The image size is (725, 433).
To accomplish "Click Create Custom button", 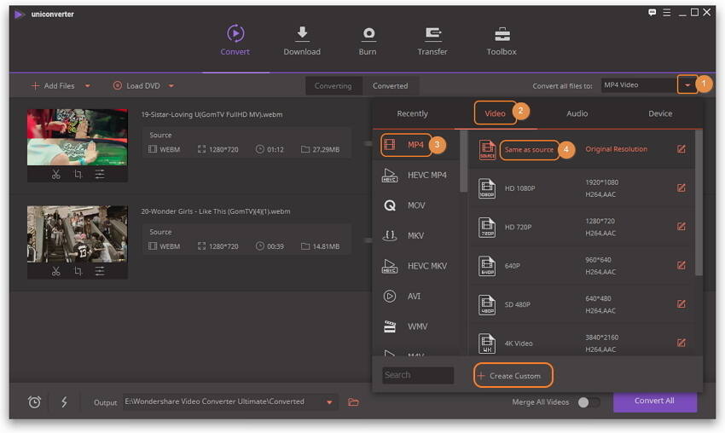I will coord(513,375).
